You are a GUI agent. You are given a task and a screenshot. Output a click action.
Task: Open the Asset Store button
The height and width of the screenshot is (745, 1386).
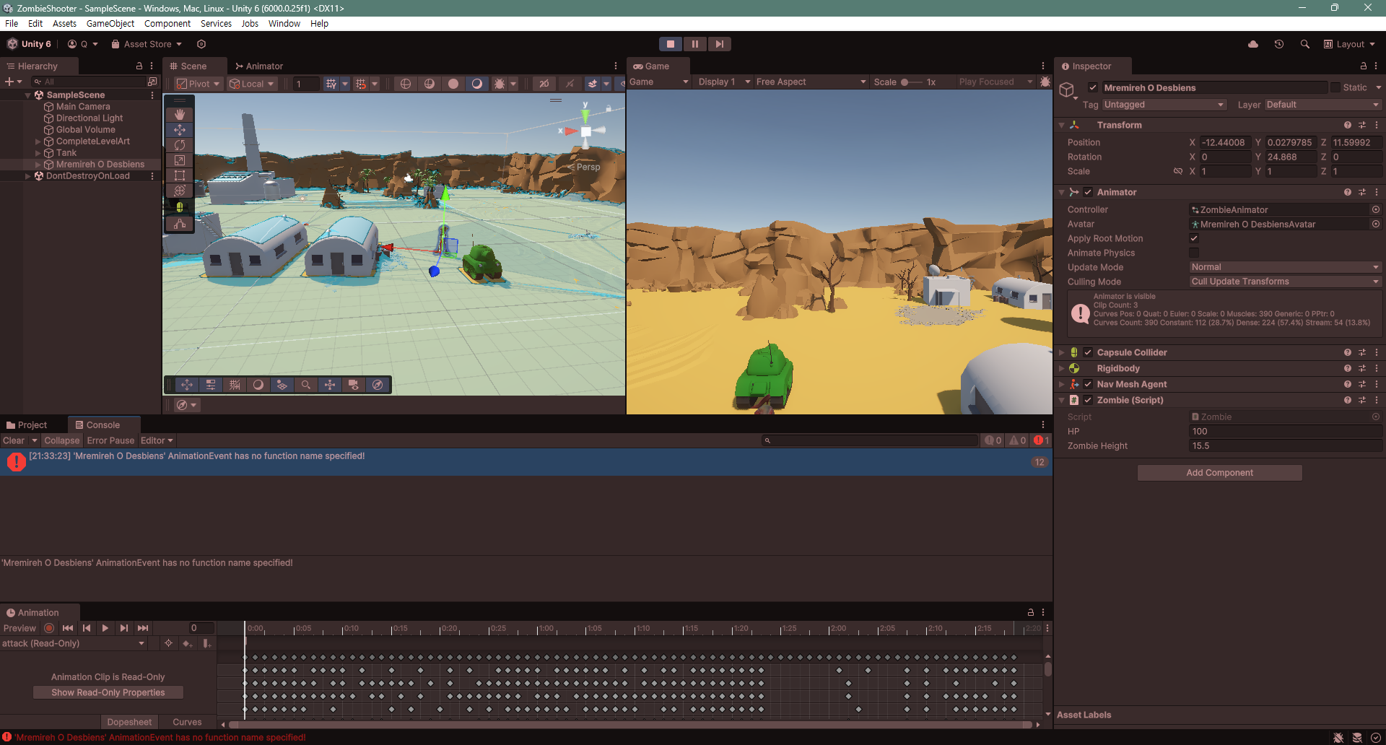[x=147, y=44]
